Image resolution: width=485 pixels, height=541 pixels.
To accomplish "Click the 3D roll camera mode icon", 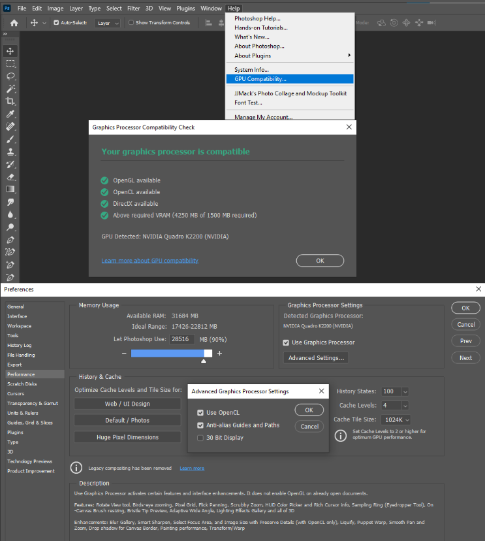I will (394, 23).
